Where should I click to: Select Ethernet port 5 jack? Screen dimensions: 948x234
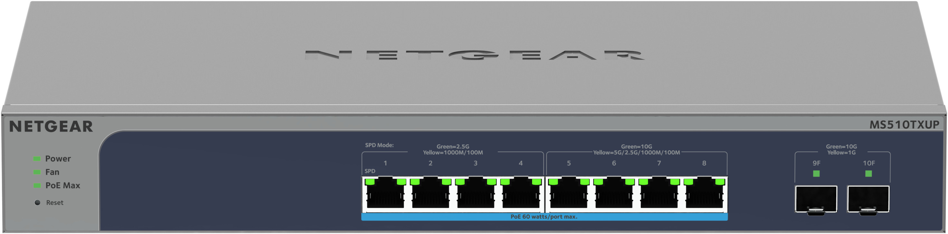click(569, 194)
